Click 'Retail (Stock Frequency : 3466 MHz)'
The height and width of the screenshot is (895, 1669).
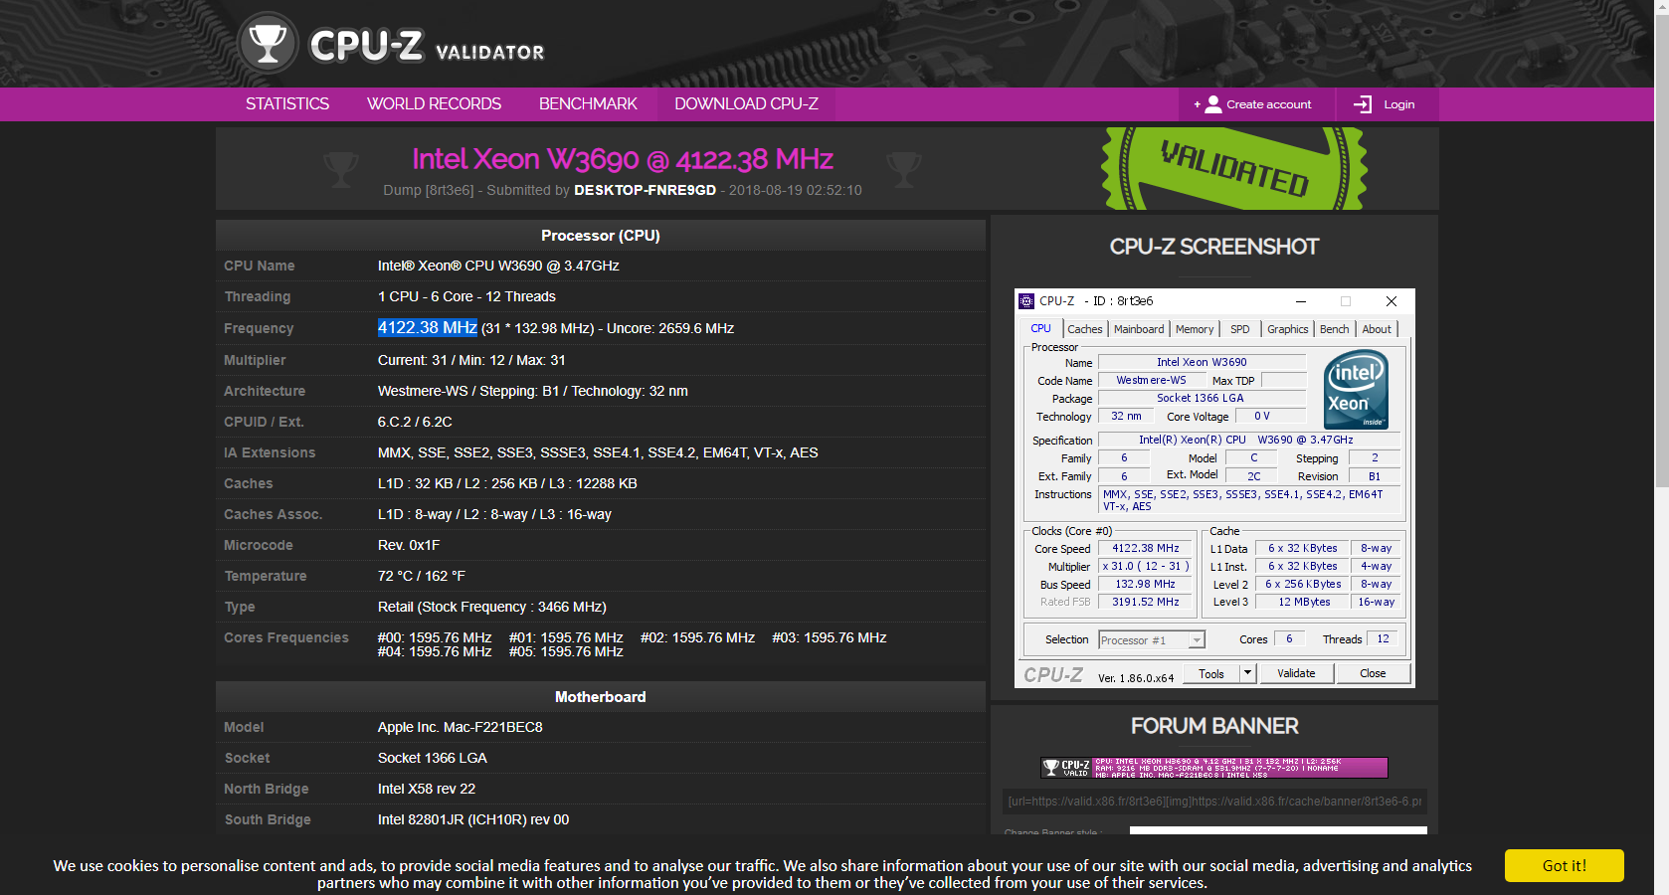click(x=492, y=607)
